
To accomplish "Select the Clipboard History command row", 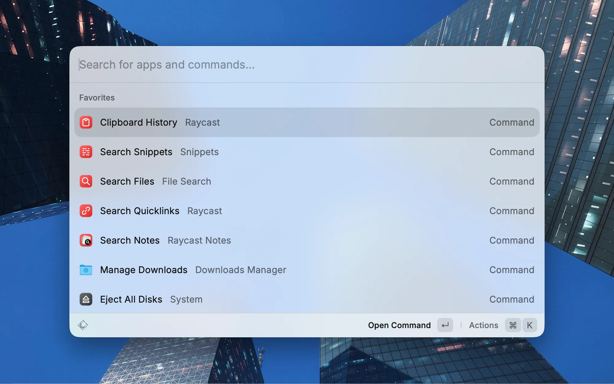I will pos(307,122).
